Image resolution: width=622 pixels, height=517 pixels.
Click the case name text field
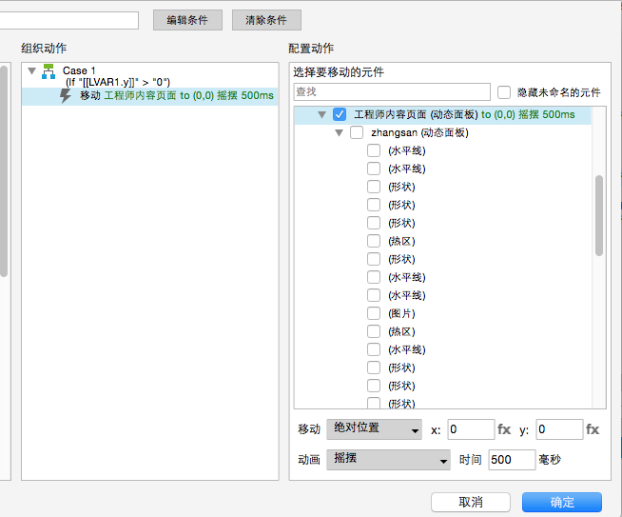click(x=69, y=20)
